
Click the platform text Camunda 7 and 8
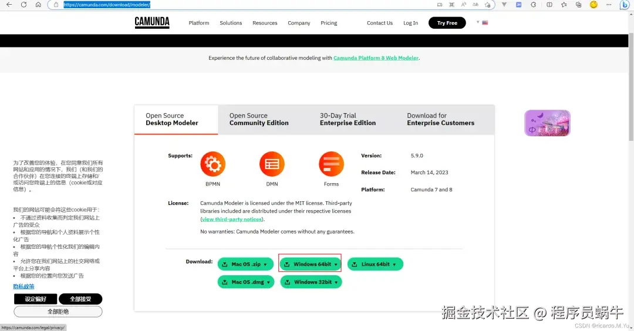(x=431, y=190)
